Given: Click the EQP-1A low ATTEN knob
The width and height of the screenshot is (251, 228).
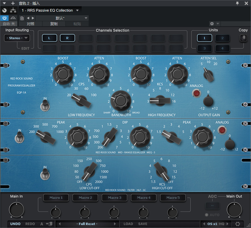Looking at the screenshot, I should pyautogui.click(x=99, y=74).
